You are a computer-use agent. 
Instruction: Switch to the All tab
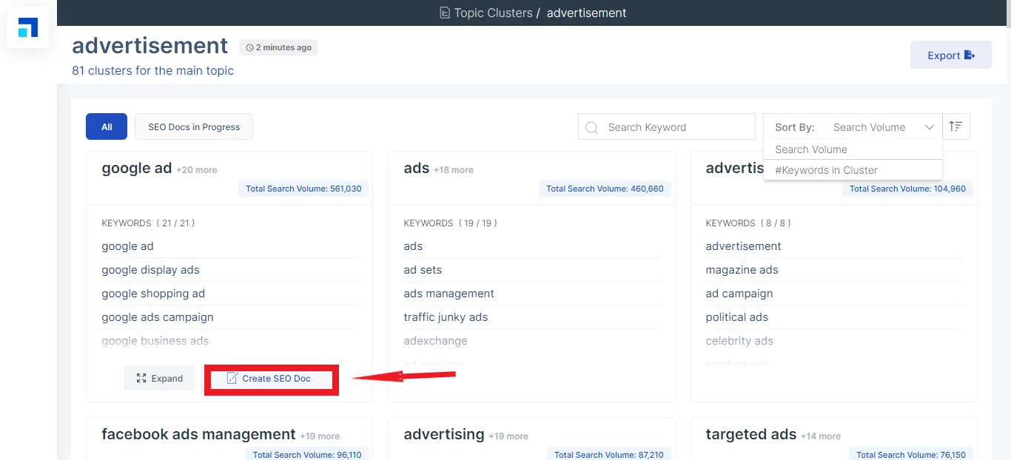(x=107, y=126)
